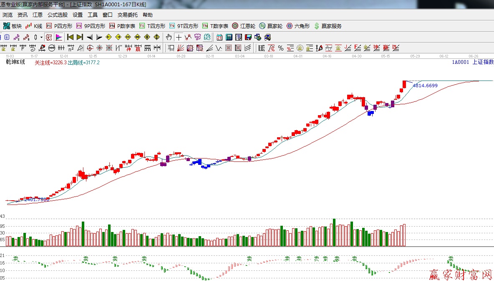Open 赢家服务 with dollar sign

(328, 26)
